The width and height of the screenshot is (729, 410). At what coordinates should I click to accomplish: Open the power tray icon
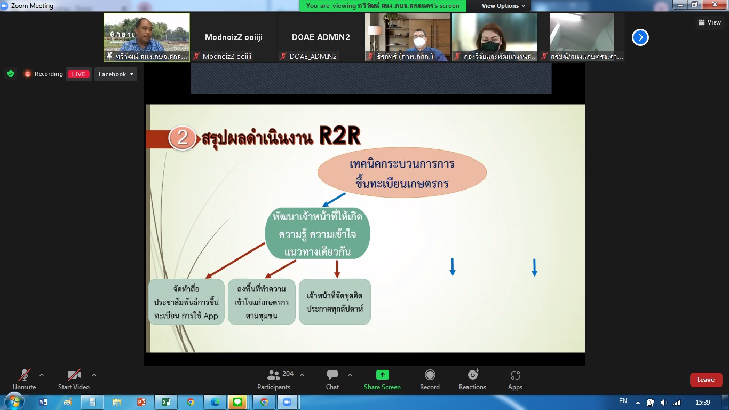pos(651,403)
